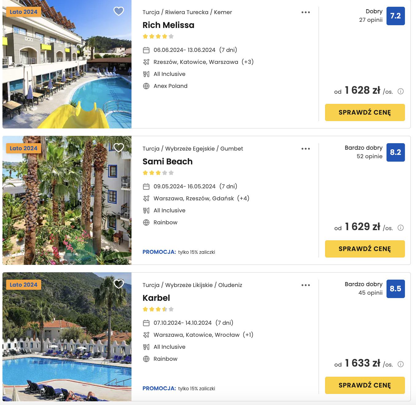This screenshot has height=405, width=416.
Task: Click the Lato 2024 tag on Rich Melissa
Action: click(x=24, y=12)
